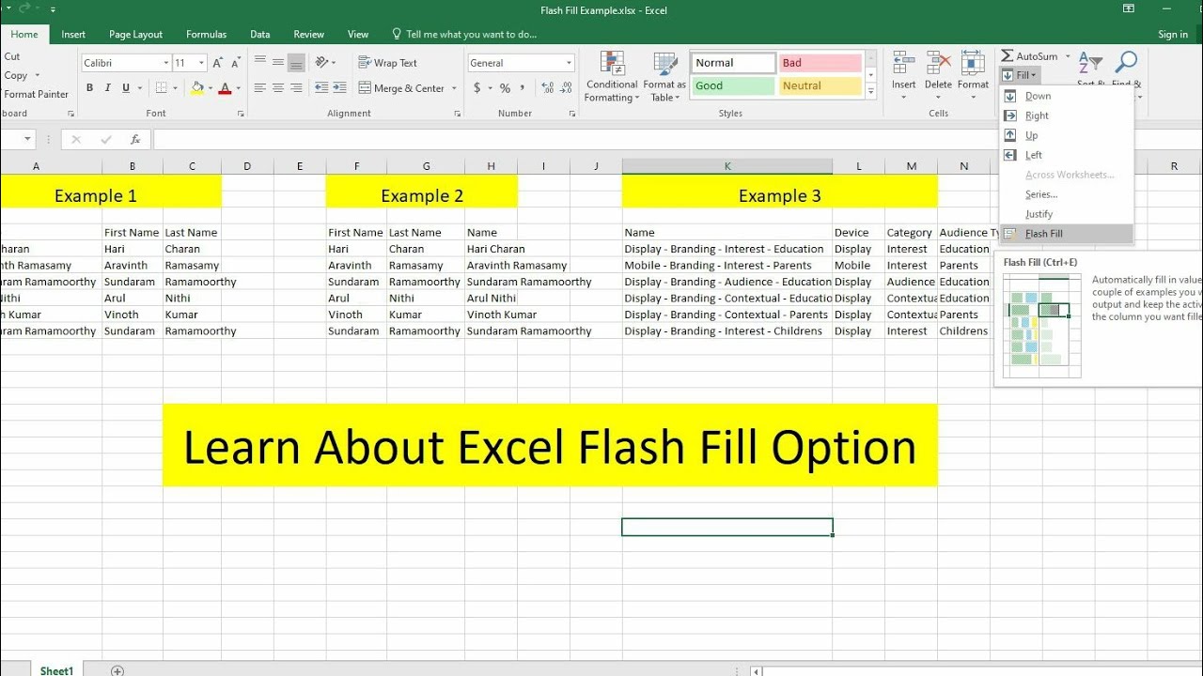
Task: Choose Flash Fill from Fill menu
Action: point(1067,234)
